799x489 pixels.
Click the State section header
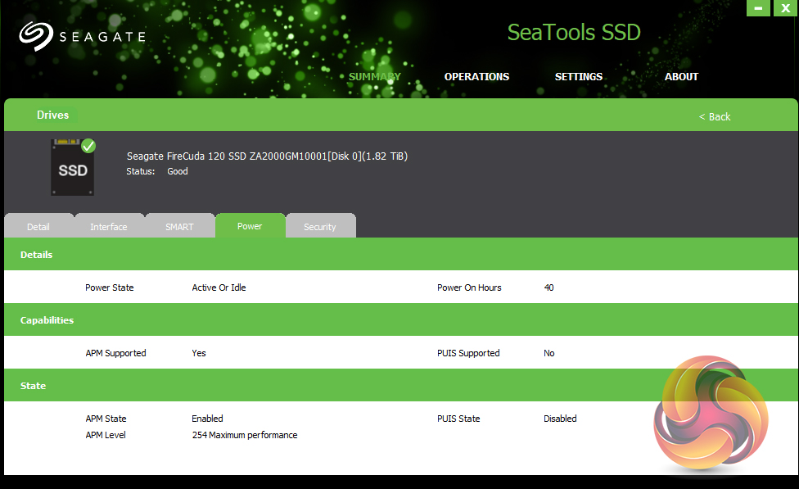point(400,385)
